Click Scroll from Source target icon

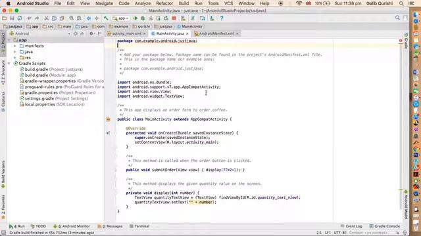pyautogui.click(x=76, y=33)
